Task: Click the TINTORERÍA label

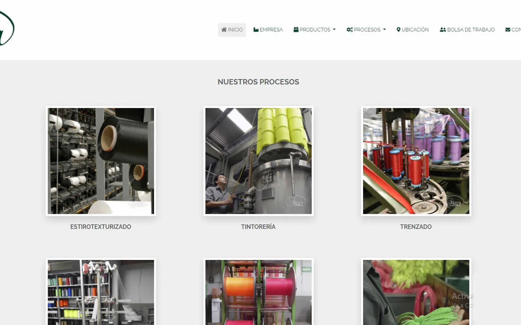Action: [x=258, y=227]
